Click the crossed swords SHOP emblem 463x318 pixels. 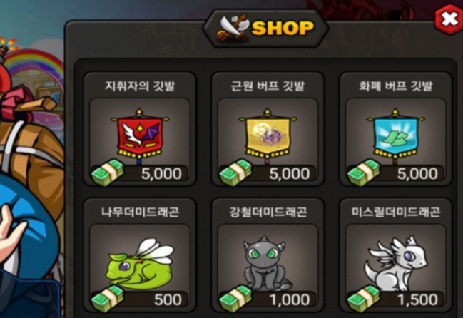(233, 28)
